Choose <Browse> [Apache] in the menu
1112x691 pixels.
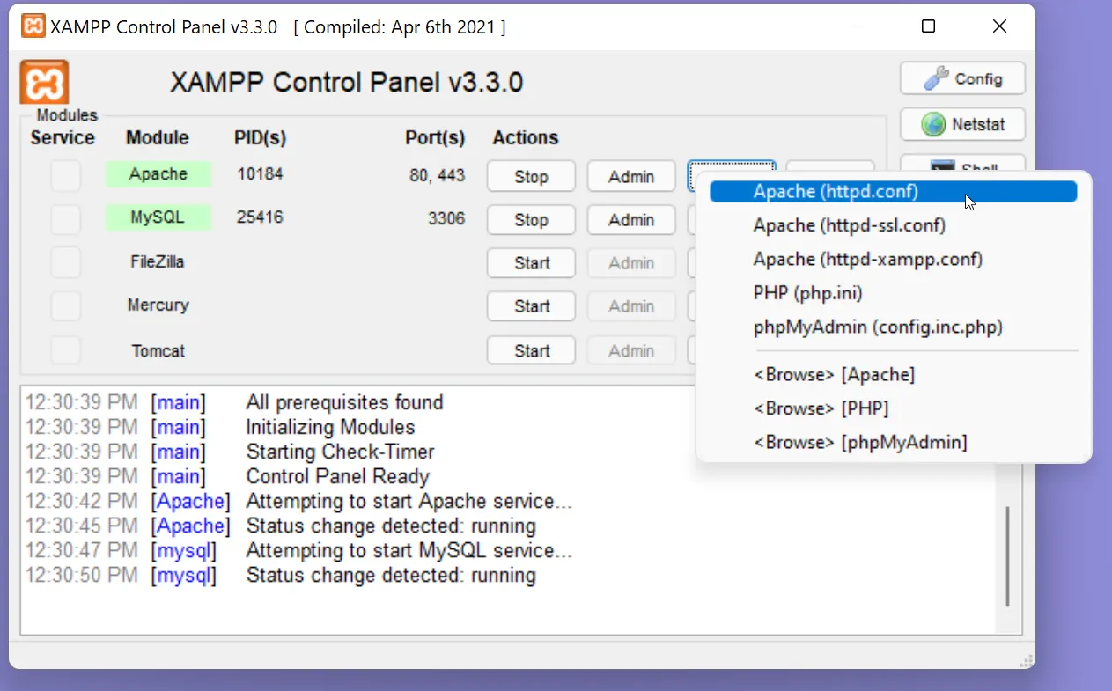click(x=833, y=375)
